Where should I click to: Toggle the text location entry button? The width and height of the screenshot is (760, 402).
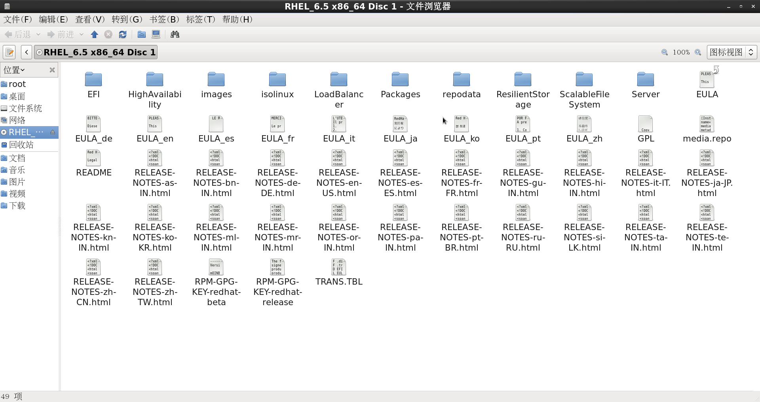pyautogui.click(x=9, y=52)
